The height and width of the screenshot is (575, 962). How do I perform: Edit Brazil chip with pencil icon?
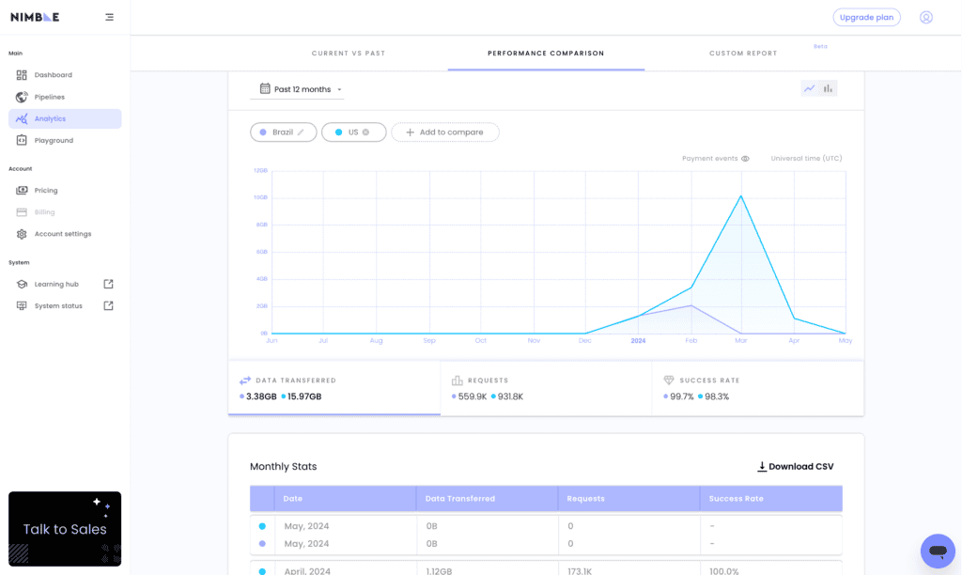tap(302, 132)
